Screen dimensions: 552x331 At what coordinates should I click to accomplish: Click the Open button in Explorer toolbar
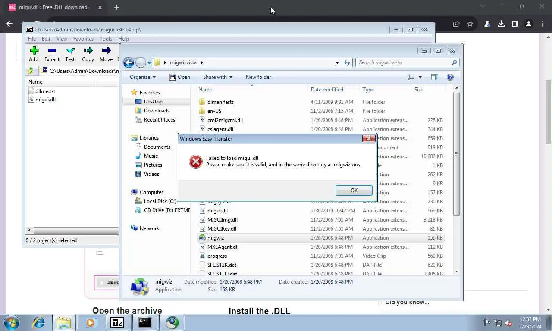click(x=179, y=77)
